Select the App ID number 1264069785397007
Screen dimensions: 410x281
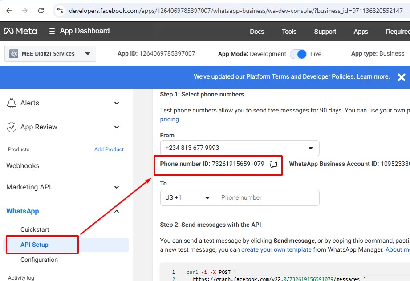167,53
